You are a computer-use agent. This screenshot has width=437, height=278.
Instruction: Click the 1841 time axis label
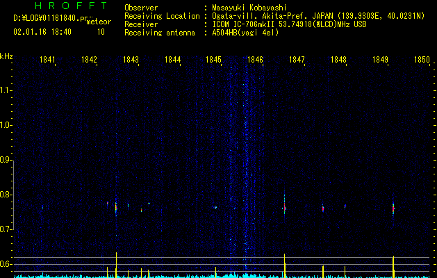click(47, 59)
